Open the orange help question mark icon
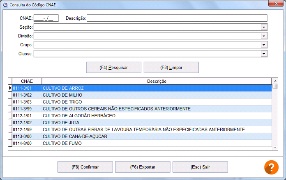This screenshot has height=180, width=286. [271, 167]
